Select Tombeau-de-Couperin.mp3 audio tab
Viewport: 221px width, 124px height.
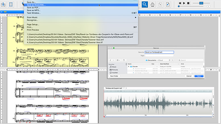[x=114, y=88]
